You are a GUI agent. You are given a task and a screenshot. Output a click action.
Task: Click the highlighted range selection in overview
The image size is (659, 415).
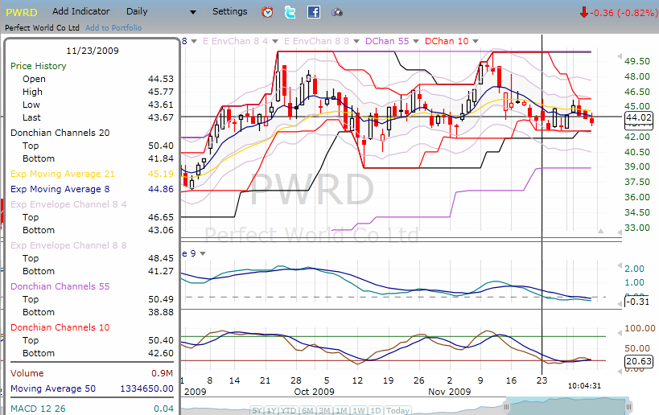click(x=567, y=406)
